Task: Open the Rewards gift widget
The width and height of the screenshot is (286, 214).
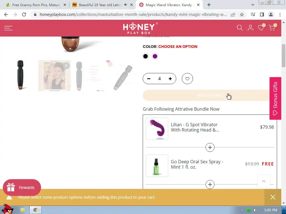Action: coord(22,188)
